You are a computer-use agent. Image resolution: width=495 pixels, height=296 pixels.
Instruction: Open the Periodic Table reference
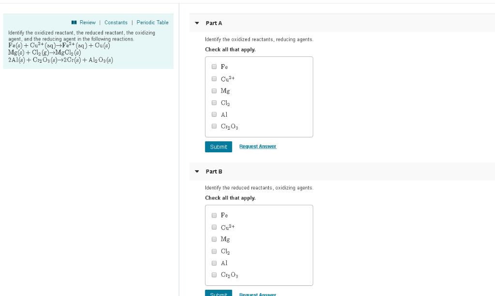click(153, 22)
